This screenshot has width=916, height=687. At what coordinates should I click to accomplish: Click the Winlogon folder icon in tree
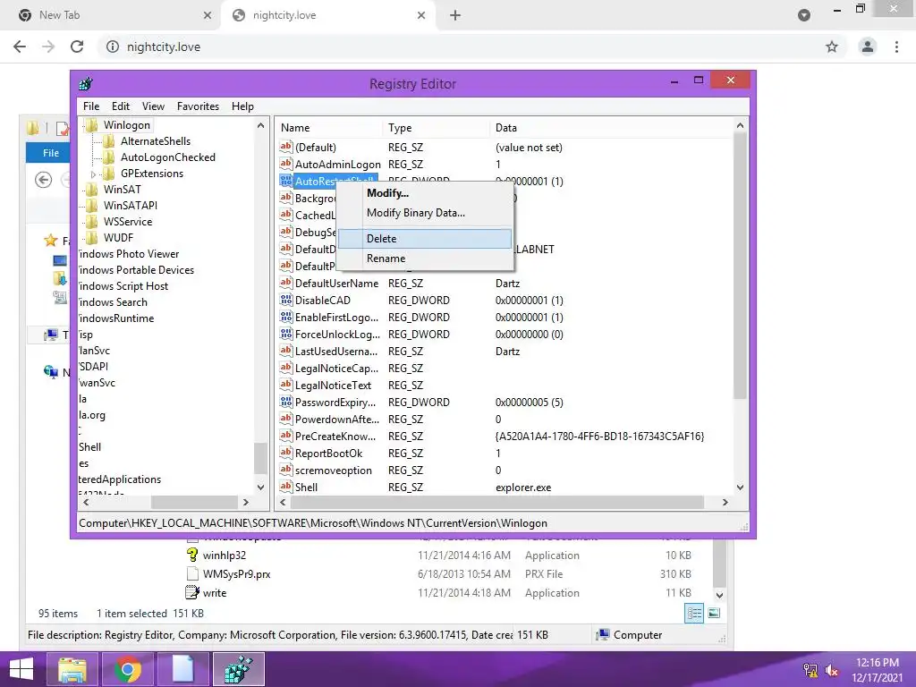(92, 125)
